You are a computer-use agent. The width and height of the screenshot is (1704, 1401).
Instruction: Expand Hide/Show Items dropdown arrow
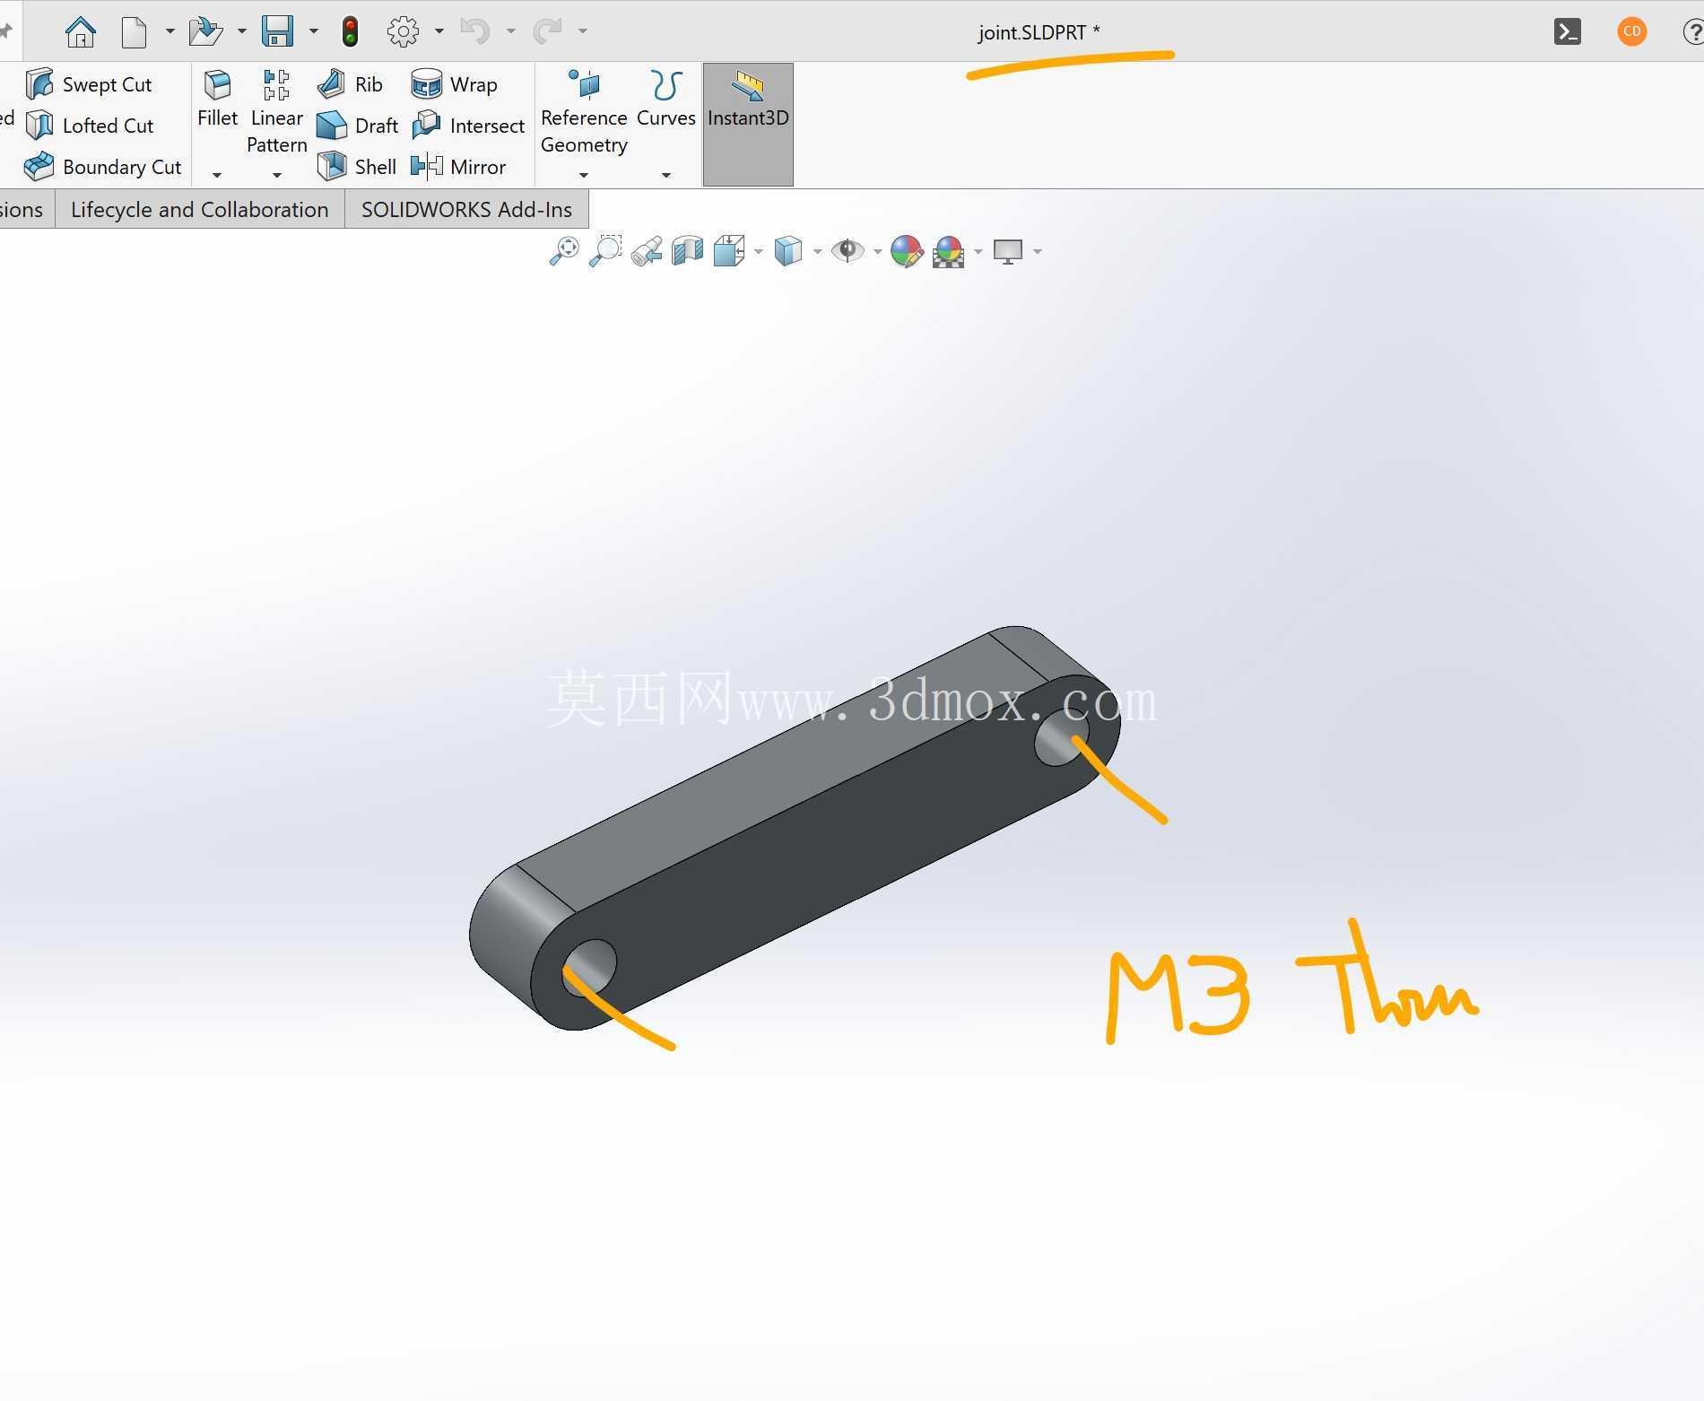pyautogui.click(x=877, y=251)
